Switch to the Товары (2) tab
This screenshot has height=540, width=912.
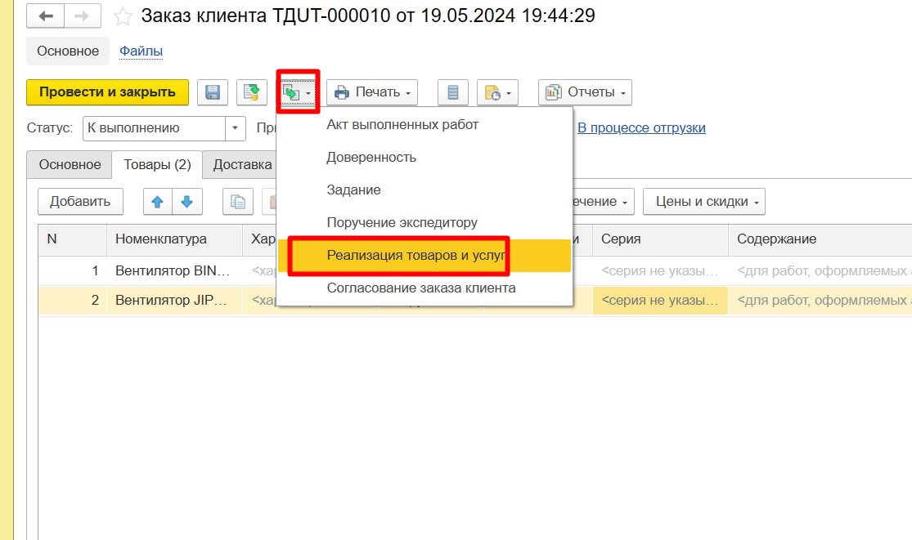158,165
